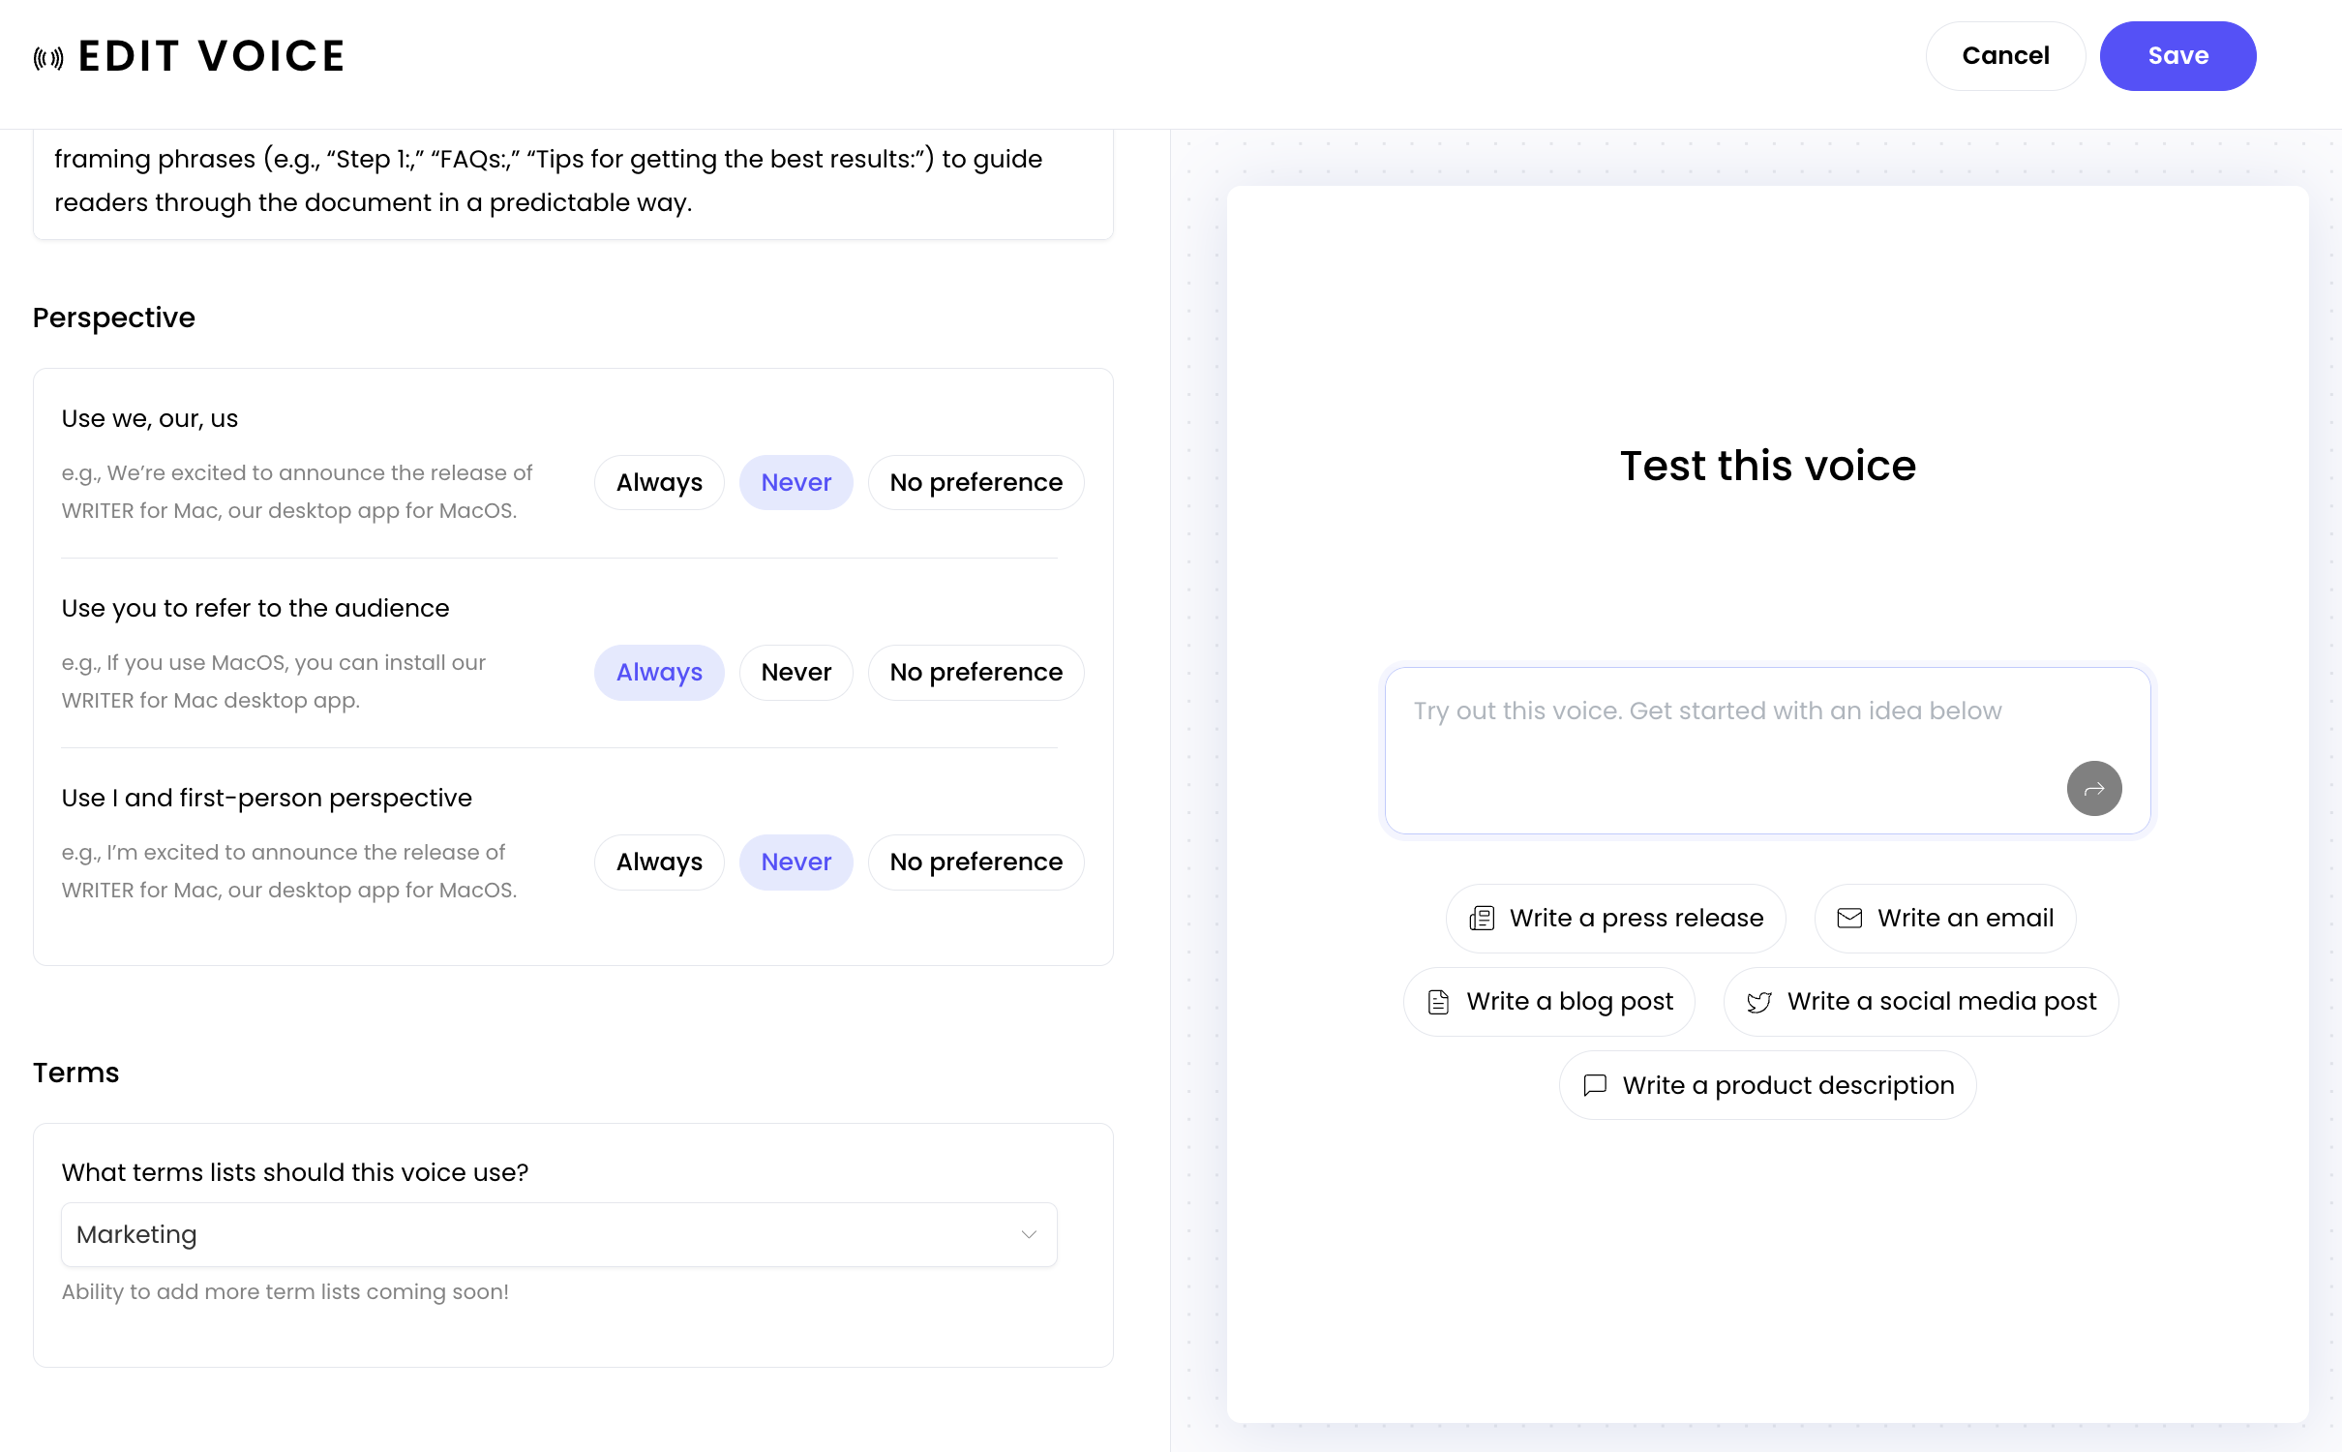Choose Always for first-person I perspective
The width and height of the screenshot is (2342, 1452).
pos(659,862)
